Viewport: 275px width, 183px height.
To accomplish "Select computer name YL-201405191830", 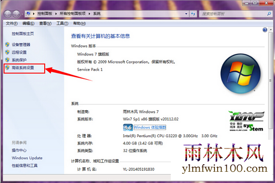I will pos(139,169).
